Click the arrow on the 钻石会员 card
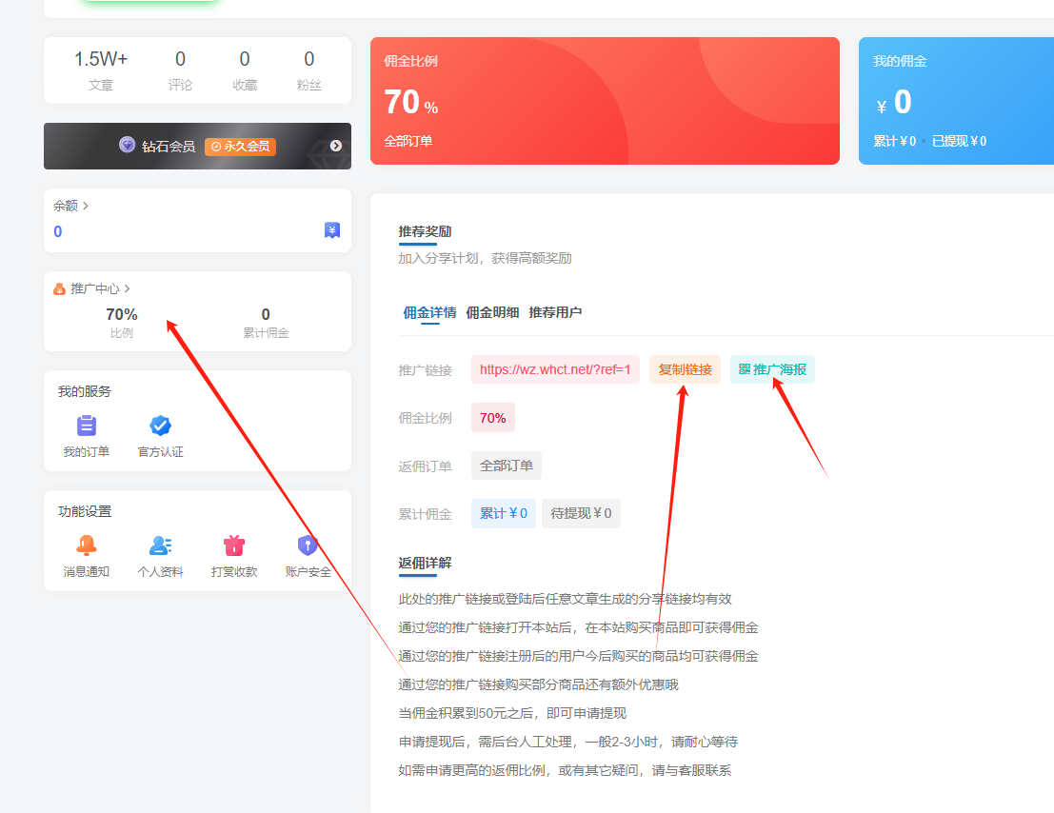This screenshot has height=813, width=1054. click(334, 147)
